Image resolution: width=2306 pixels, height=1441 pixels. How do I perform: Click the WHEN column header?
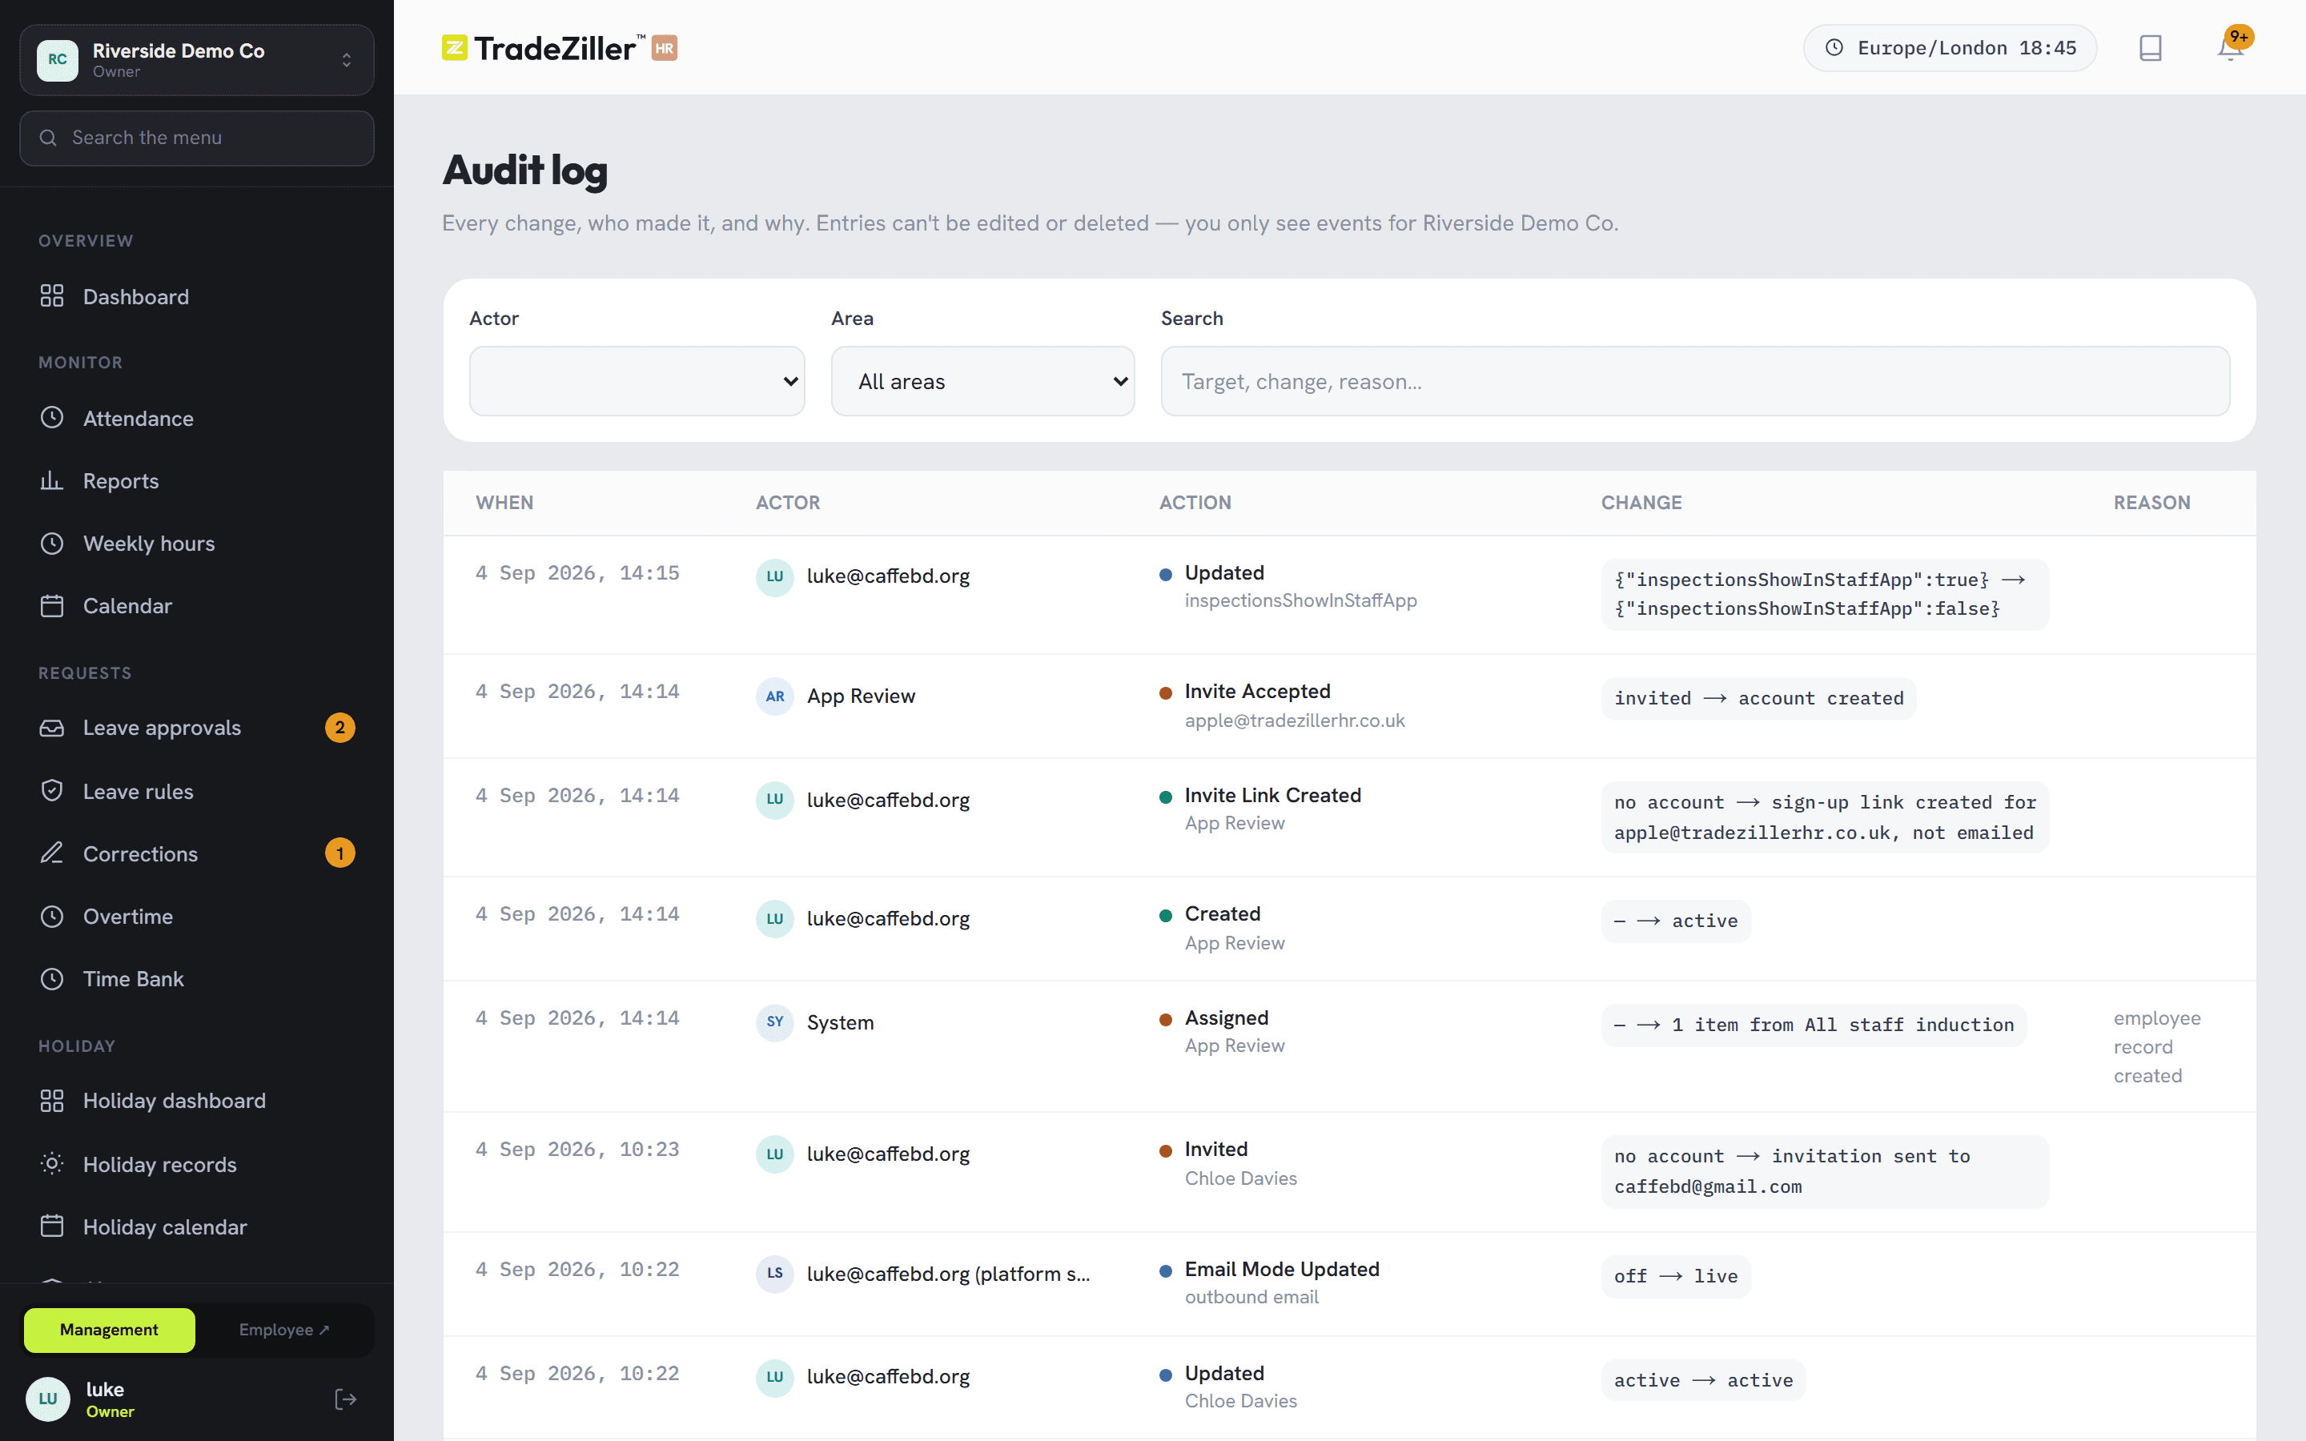pyautogui.click(x=504, y=502)
